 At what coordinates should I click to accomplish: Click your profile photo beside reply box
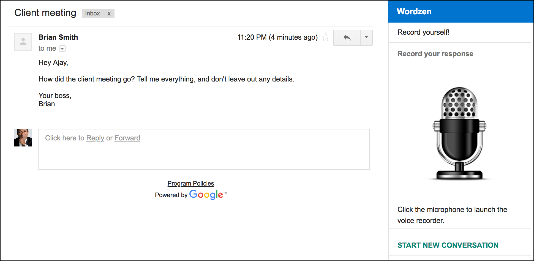click(x=23, y=138)
